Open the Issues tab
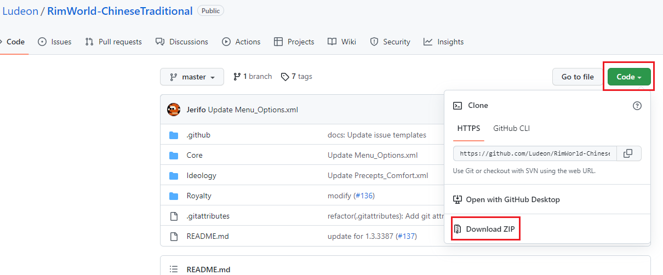 (55, 42)
